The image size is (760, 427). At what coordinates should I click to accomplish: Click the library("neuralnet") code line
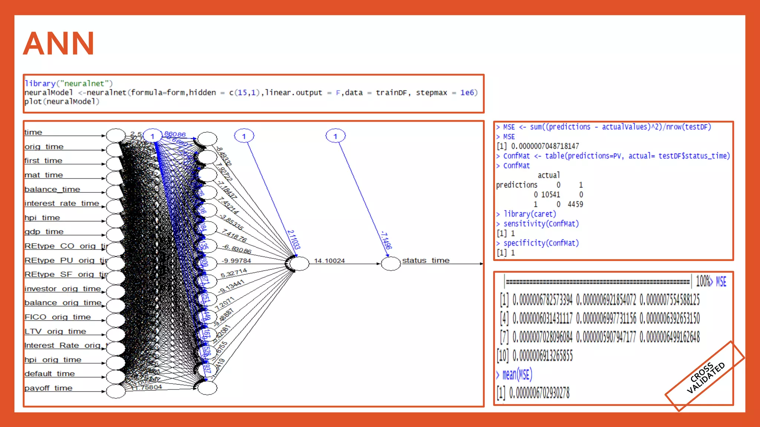(x=69, y=84)
